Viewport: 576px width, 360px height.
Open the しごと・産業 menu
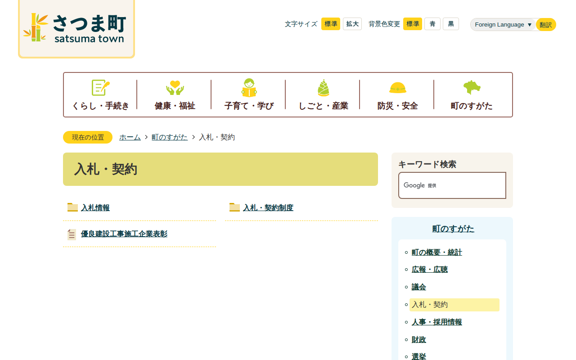[323, 94]
